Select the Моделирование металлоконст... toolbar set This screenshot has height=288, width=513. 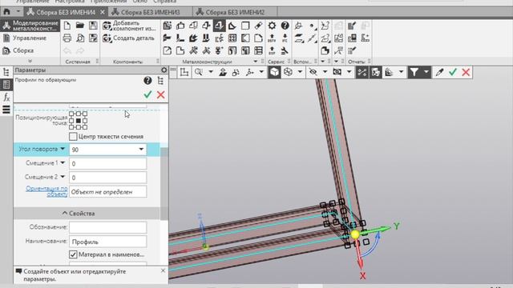[30, 26]
